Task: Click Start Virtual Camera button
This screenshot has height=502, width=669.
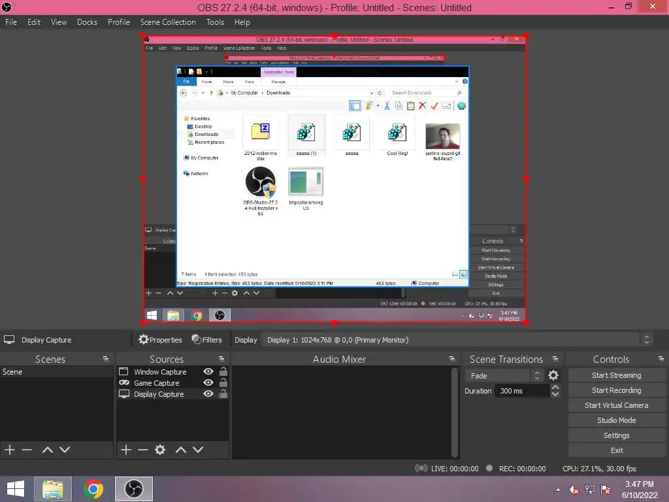Action: [617, 405]
